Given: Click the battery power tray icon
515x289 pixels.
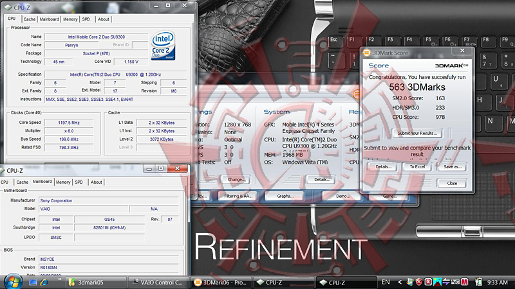Looking at the screenshot, I should point(478,282).
